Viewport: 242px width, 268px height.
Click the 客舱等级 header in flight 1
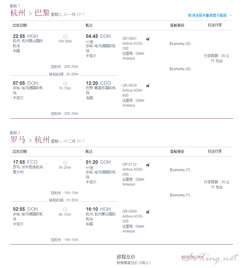pyautogui.click(x=177, y=25)
